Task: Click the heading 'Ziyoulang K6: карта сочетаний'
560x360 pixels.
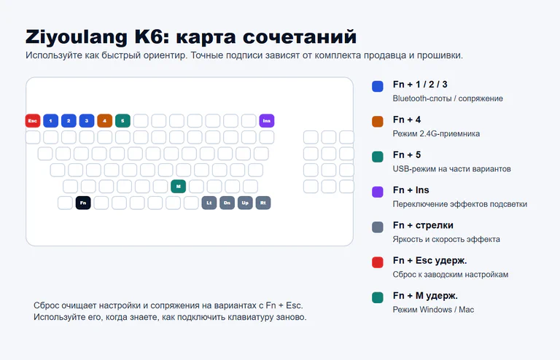Action: [191, 36]
